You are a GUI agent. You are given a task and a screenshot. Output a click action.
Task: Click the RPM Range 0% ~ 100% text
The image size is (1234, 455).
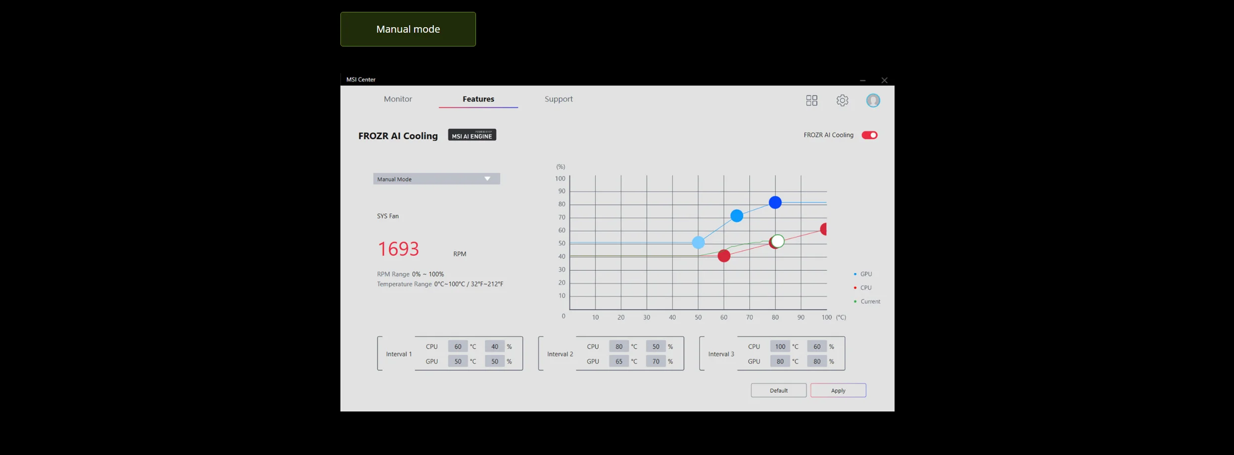tap(411, 274)
